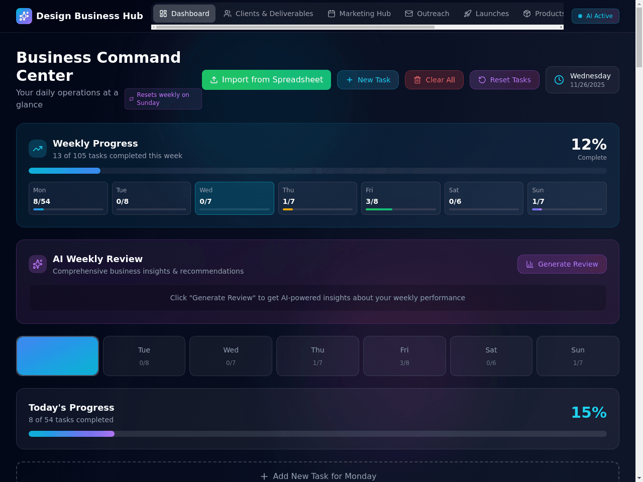Switch to the Sat 0/6 day tab
This screenshot has width=643, height=482.
(491, 356)
